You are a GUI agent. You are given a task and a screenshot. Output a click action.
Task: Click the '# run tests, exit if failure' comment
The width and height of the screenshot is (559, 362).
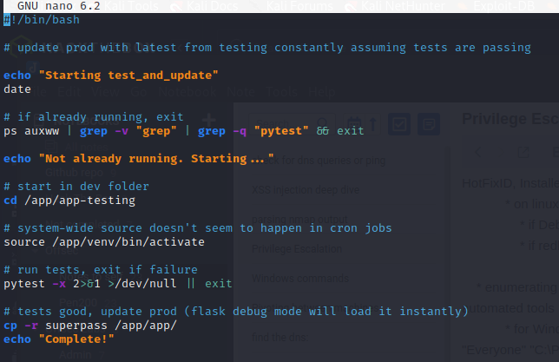tap(101, 270)
